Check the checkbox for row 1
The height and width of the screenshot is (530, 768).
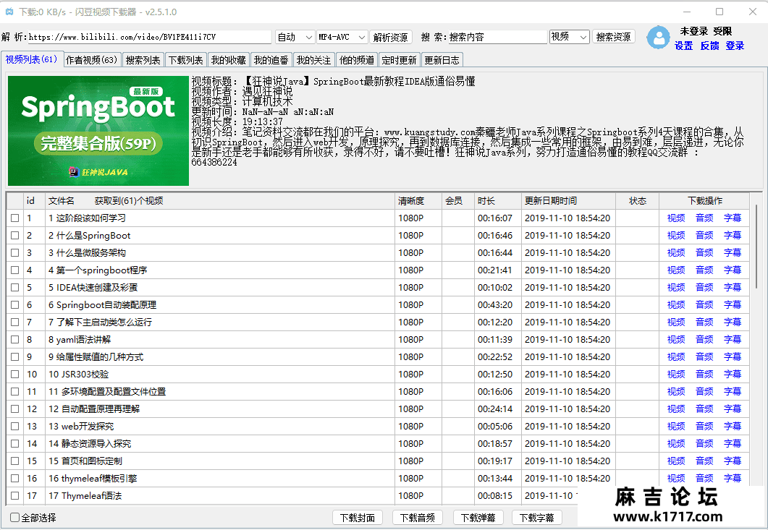click(15, 218)
